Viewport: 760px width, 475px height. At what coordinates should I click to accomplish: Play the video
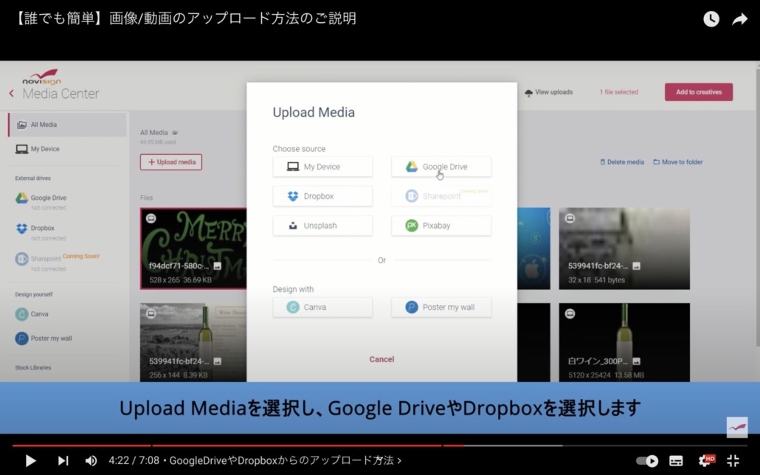point(30,460)
